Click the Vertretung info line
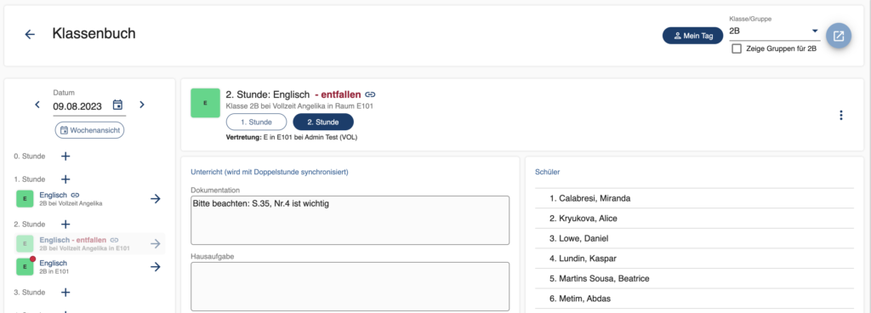871x313 pixels. [x=292, y=137]
